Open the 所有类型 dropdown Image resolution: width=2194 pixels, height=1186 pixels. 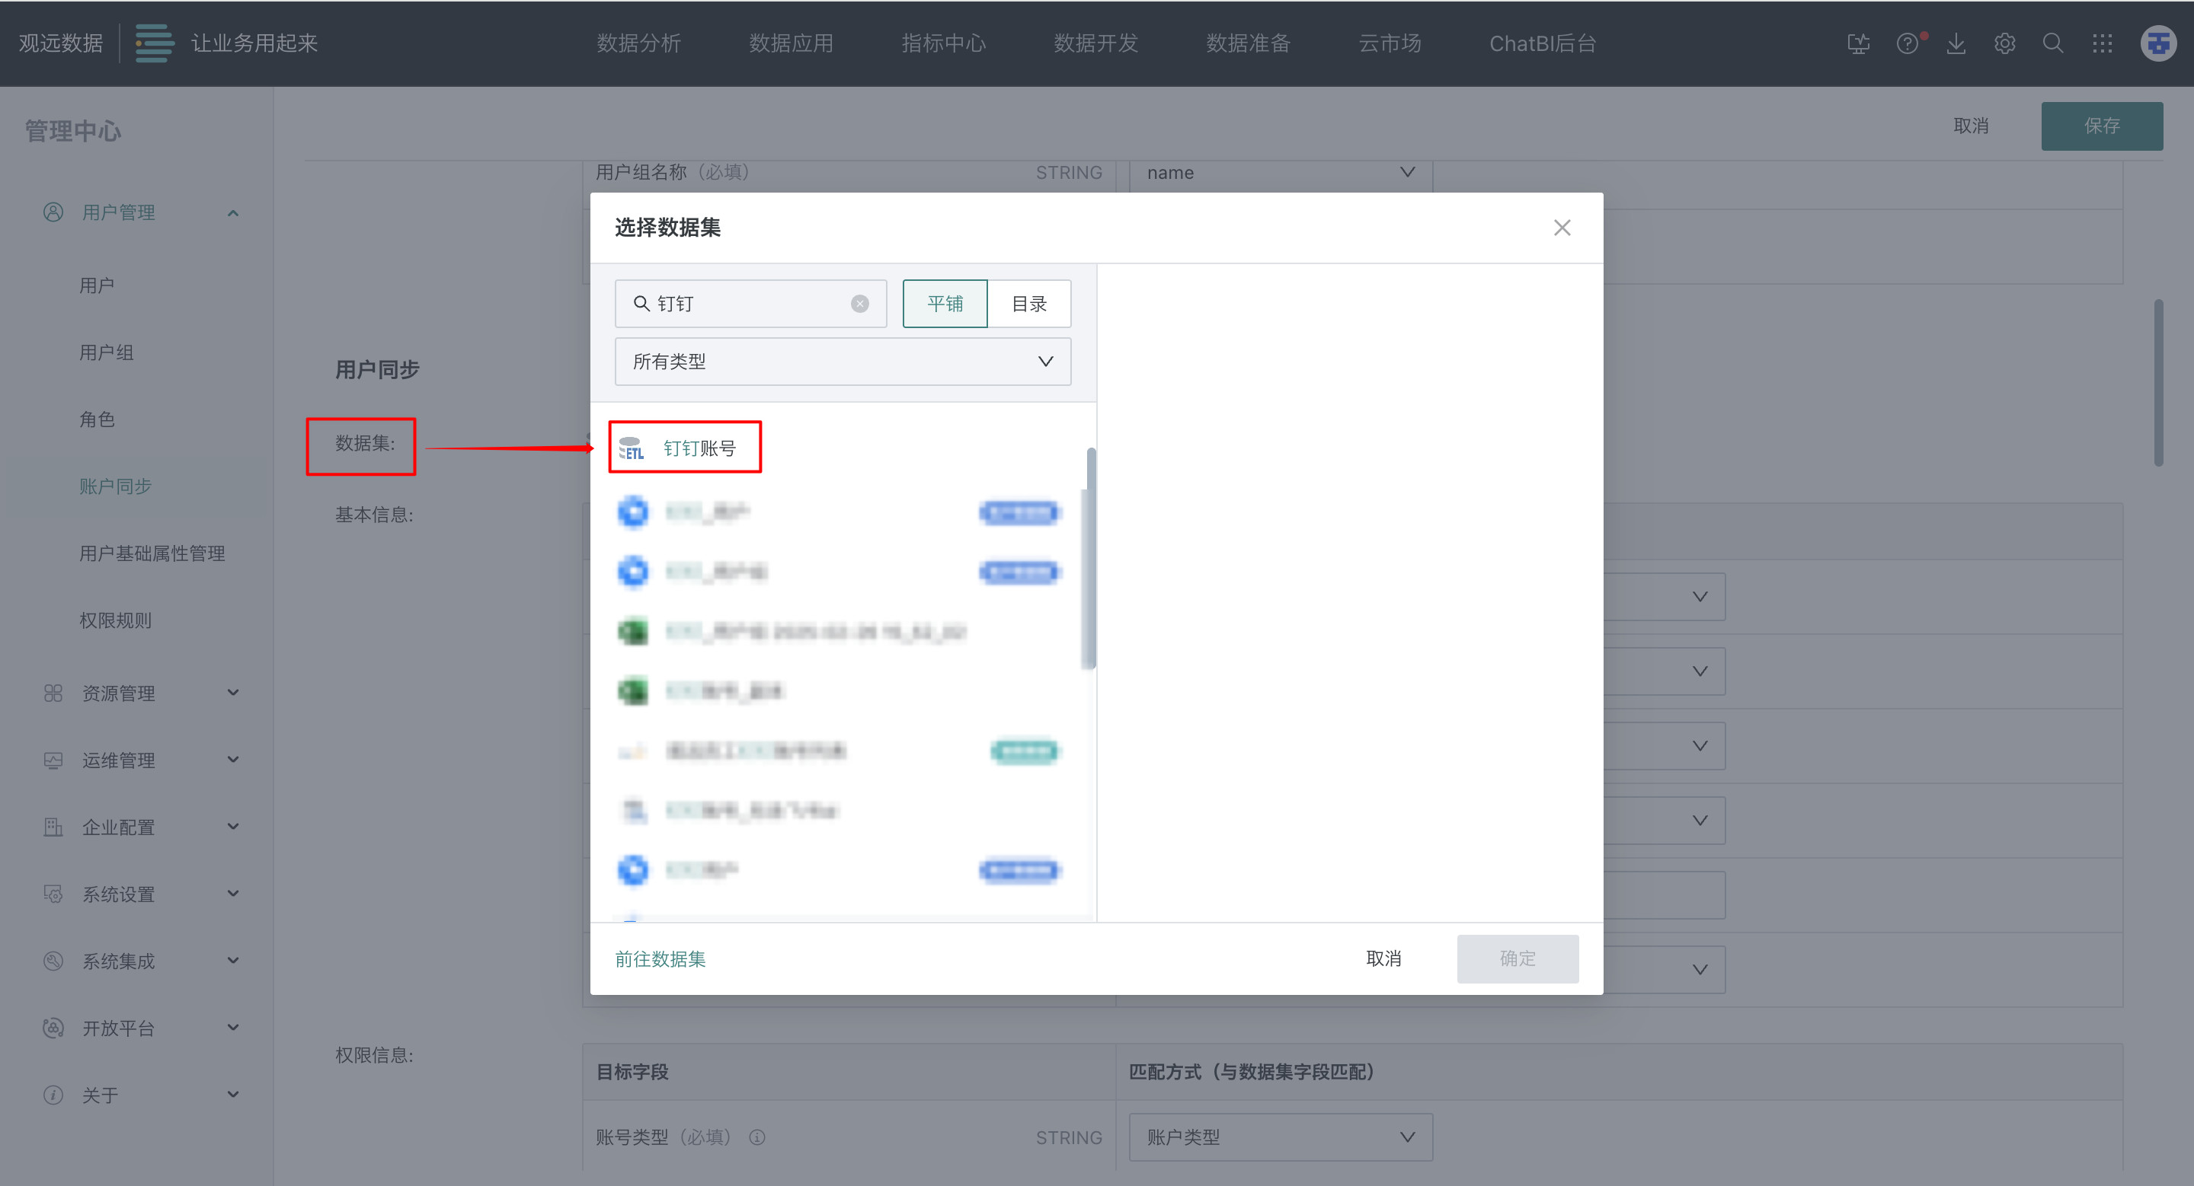(843, 362)
